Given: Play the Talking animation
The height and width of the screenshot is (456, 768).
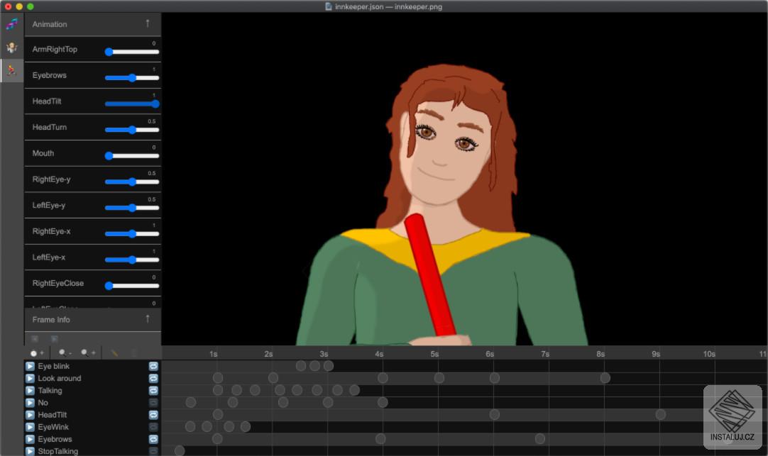Looking at the screenshot, I should click(30, 391).
